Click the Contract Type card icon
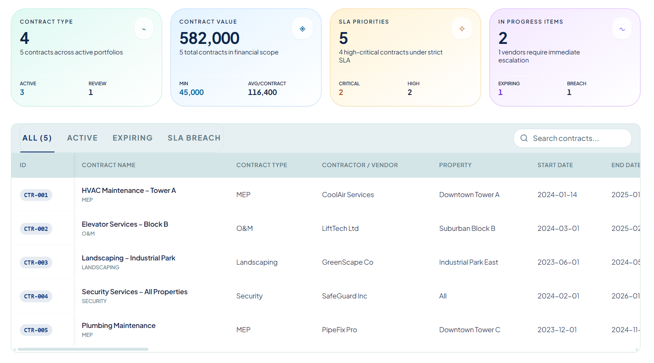This screenshot has width=654, height=363. (x=144, y=29)
